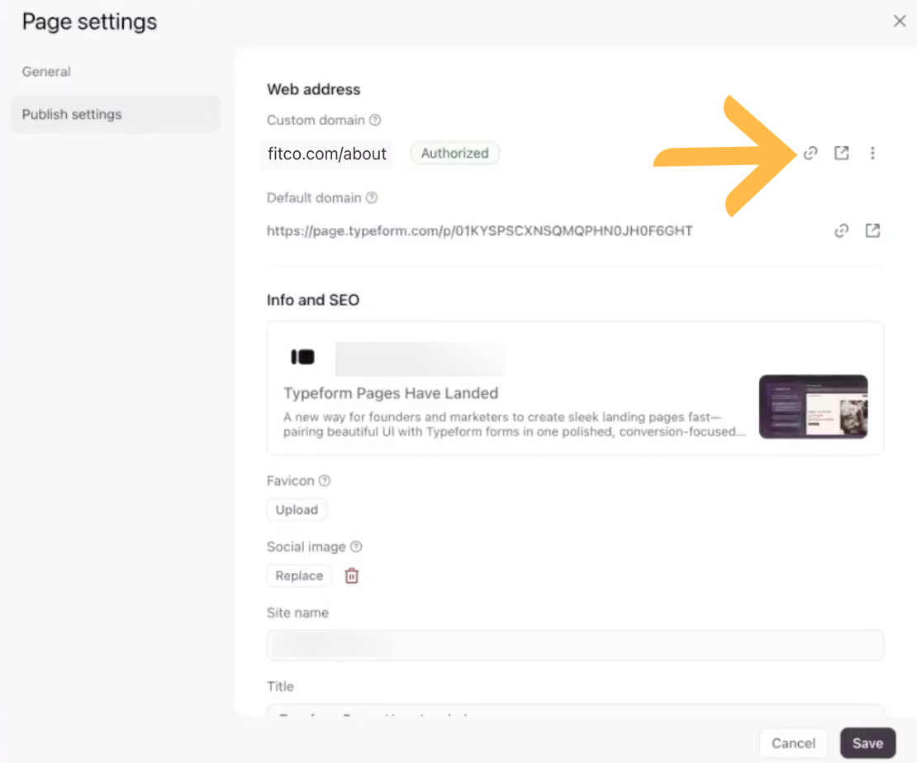The width and height of the screenshot is (917, 763).
Task: Click the social preview thumbnail image
Action: click(x=813, y=407)
